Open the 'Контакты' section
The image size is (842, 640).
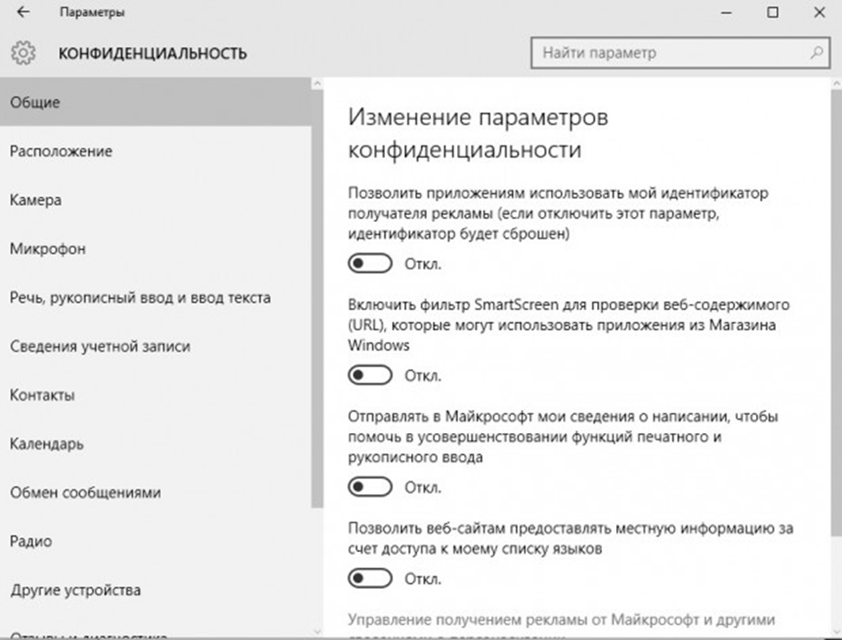(43, 395)
